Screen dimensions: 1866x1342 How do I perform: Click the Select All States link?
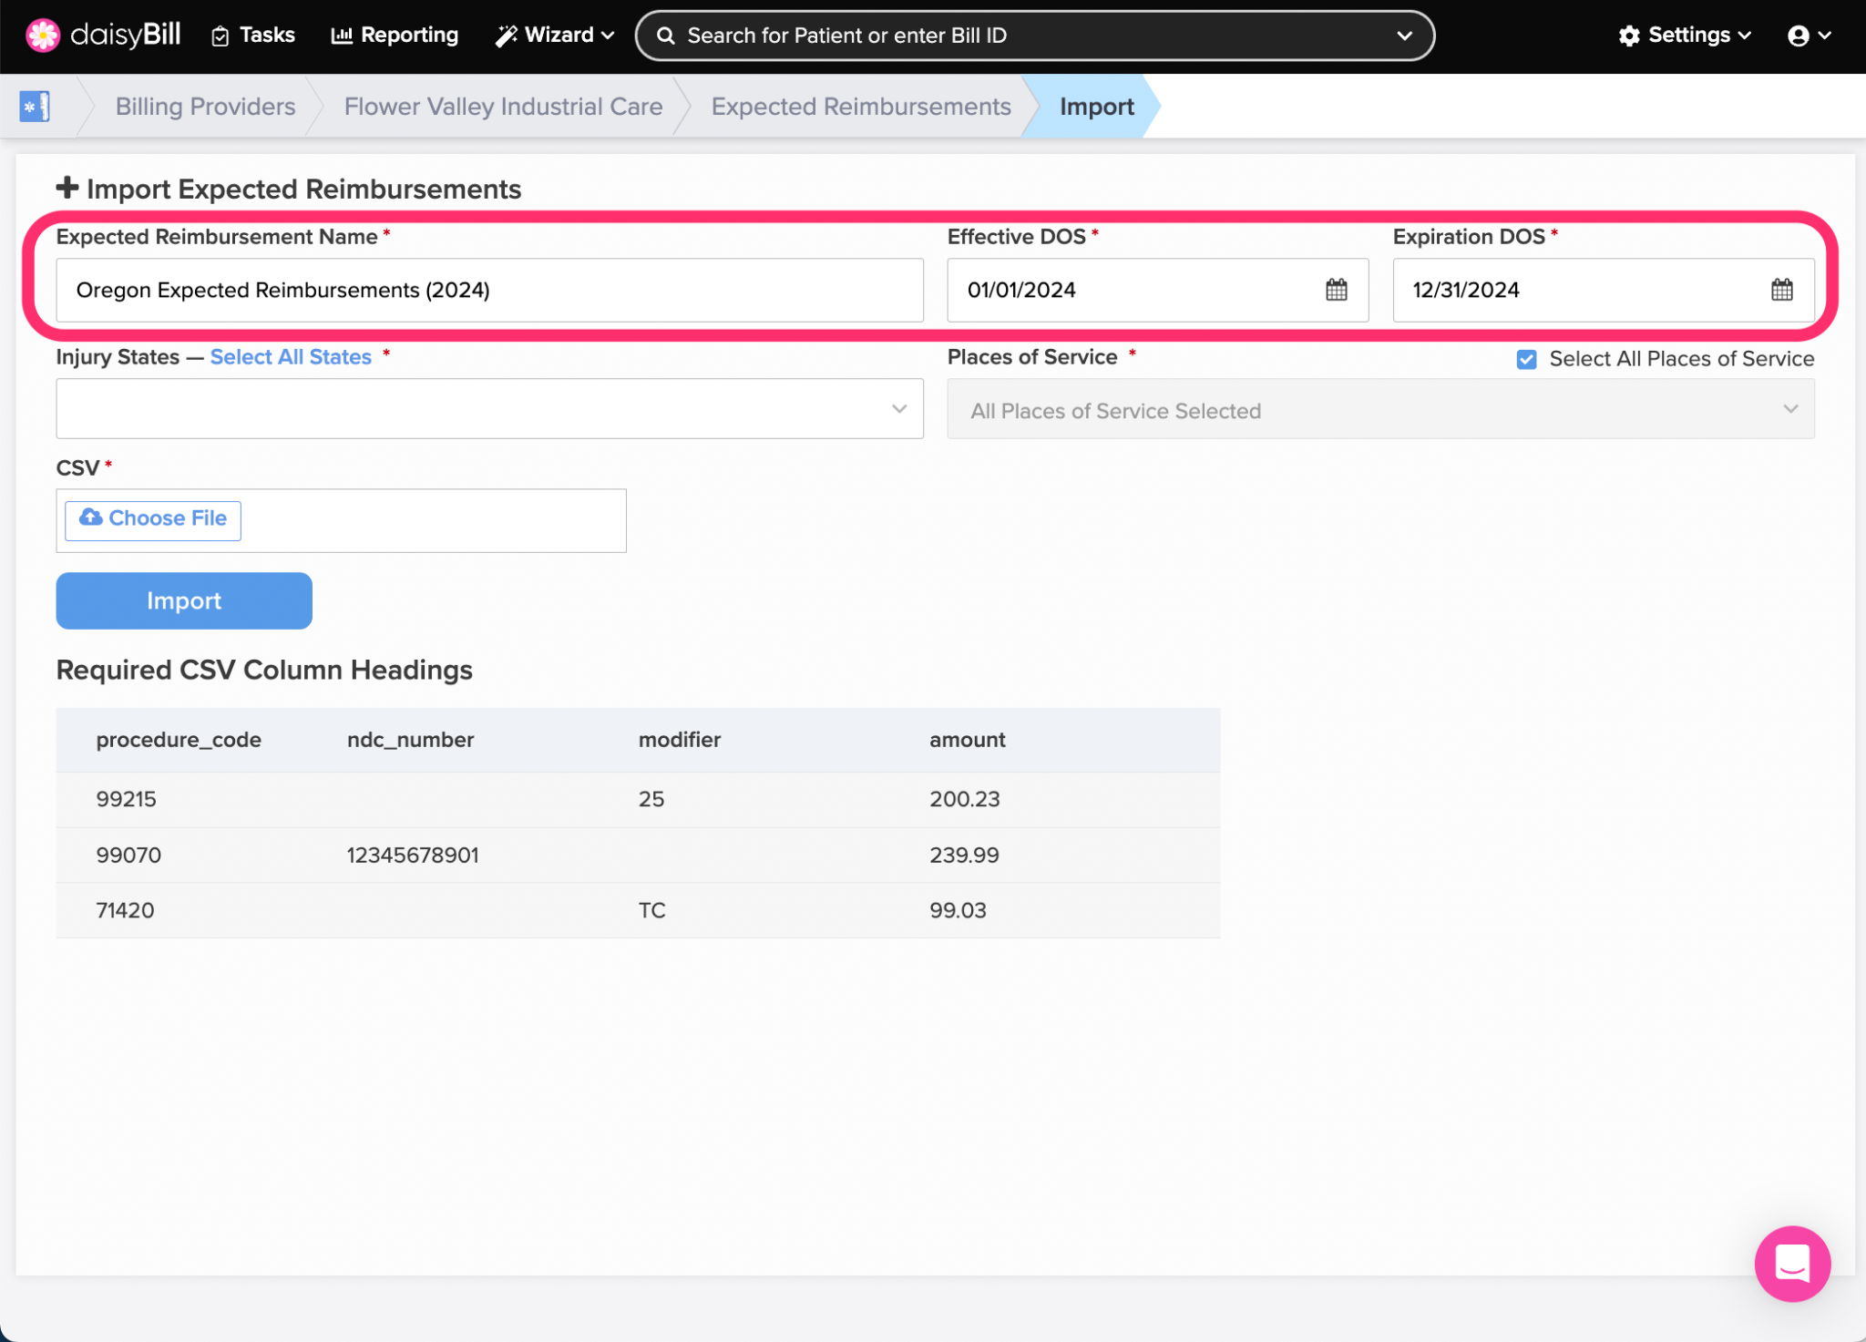[291, 357]
